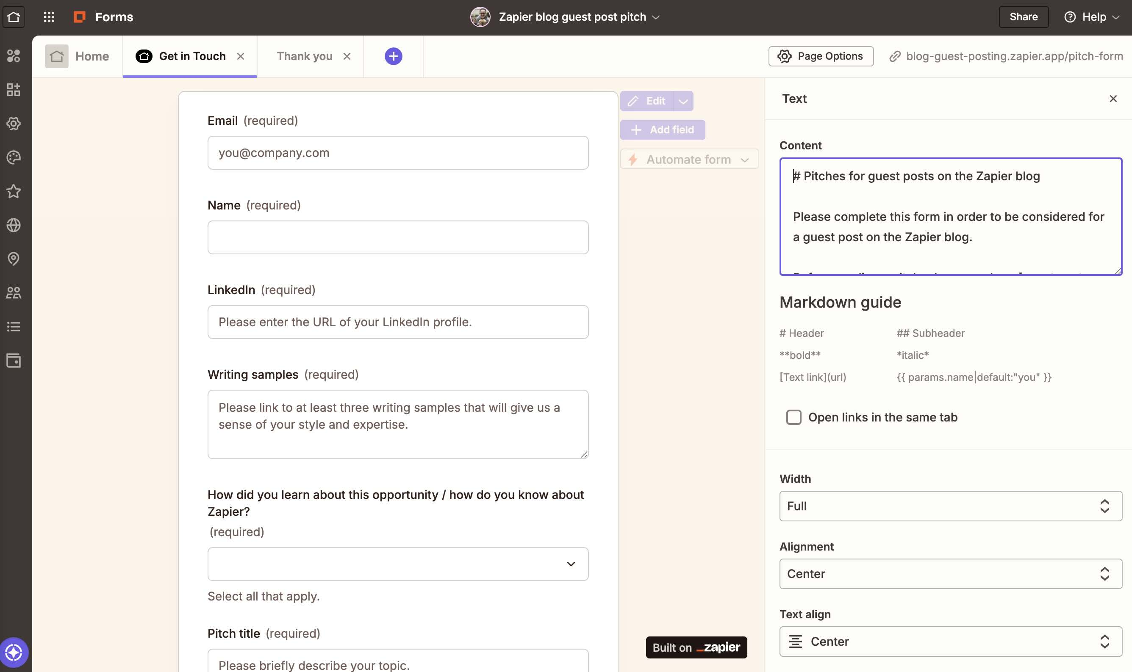Select the location pin sidebar icon
Viewport: 1132px width, 672px height.
pyautogui.click(x=14, y=259)
